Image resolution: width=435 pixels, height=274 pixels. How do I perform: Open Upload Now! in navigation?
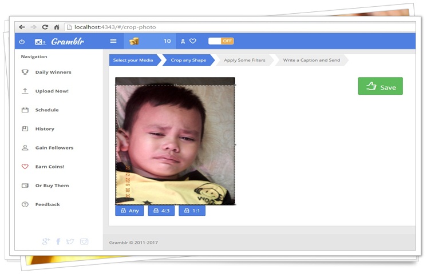(x=52, y=91)
